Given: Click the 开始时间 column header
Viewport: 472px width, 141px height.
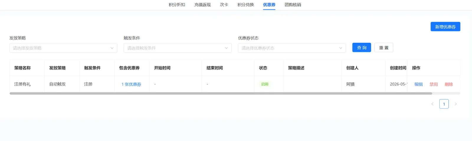Looking at the screenshot, I should [176, 68].
